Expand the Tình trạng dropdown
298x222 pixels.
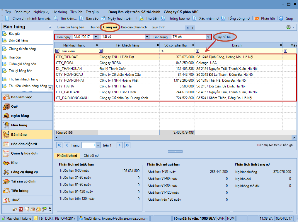coord(208,37)
